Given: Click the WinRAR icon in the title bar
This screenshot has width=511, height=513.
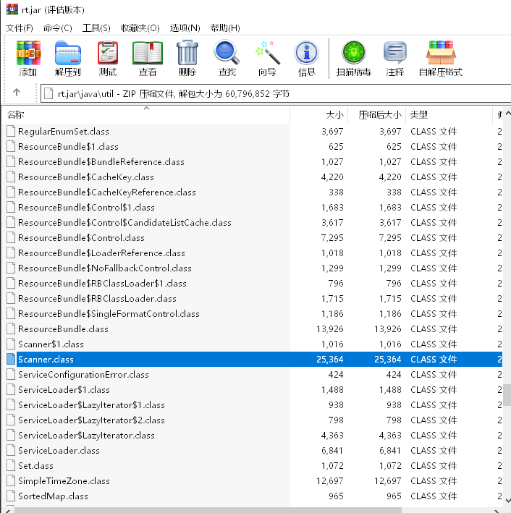Looking at the screenshot, I should 12,9.
